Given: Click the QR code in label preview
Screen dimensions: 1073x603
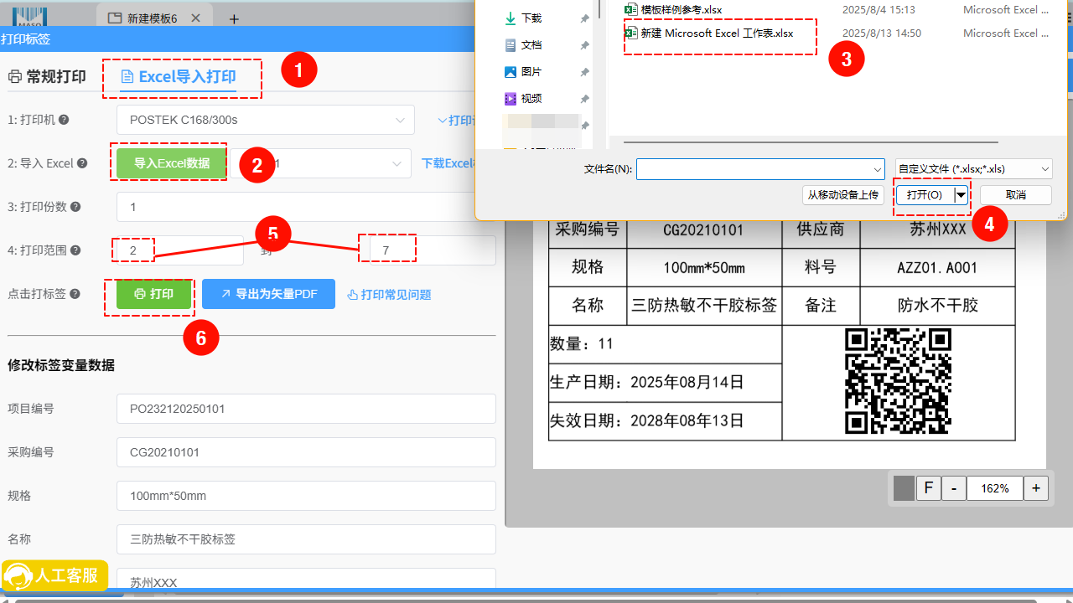Looking at the screenshot, I should coord(898,381).
